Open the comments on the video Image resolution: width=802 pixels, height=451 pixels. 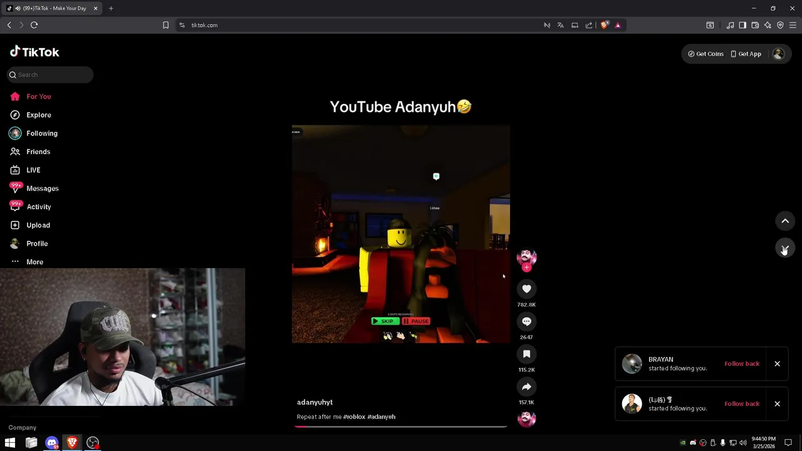click(x=526, y=321)
